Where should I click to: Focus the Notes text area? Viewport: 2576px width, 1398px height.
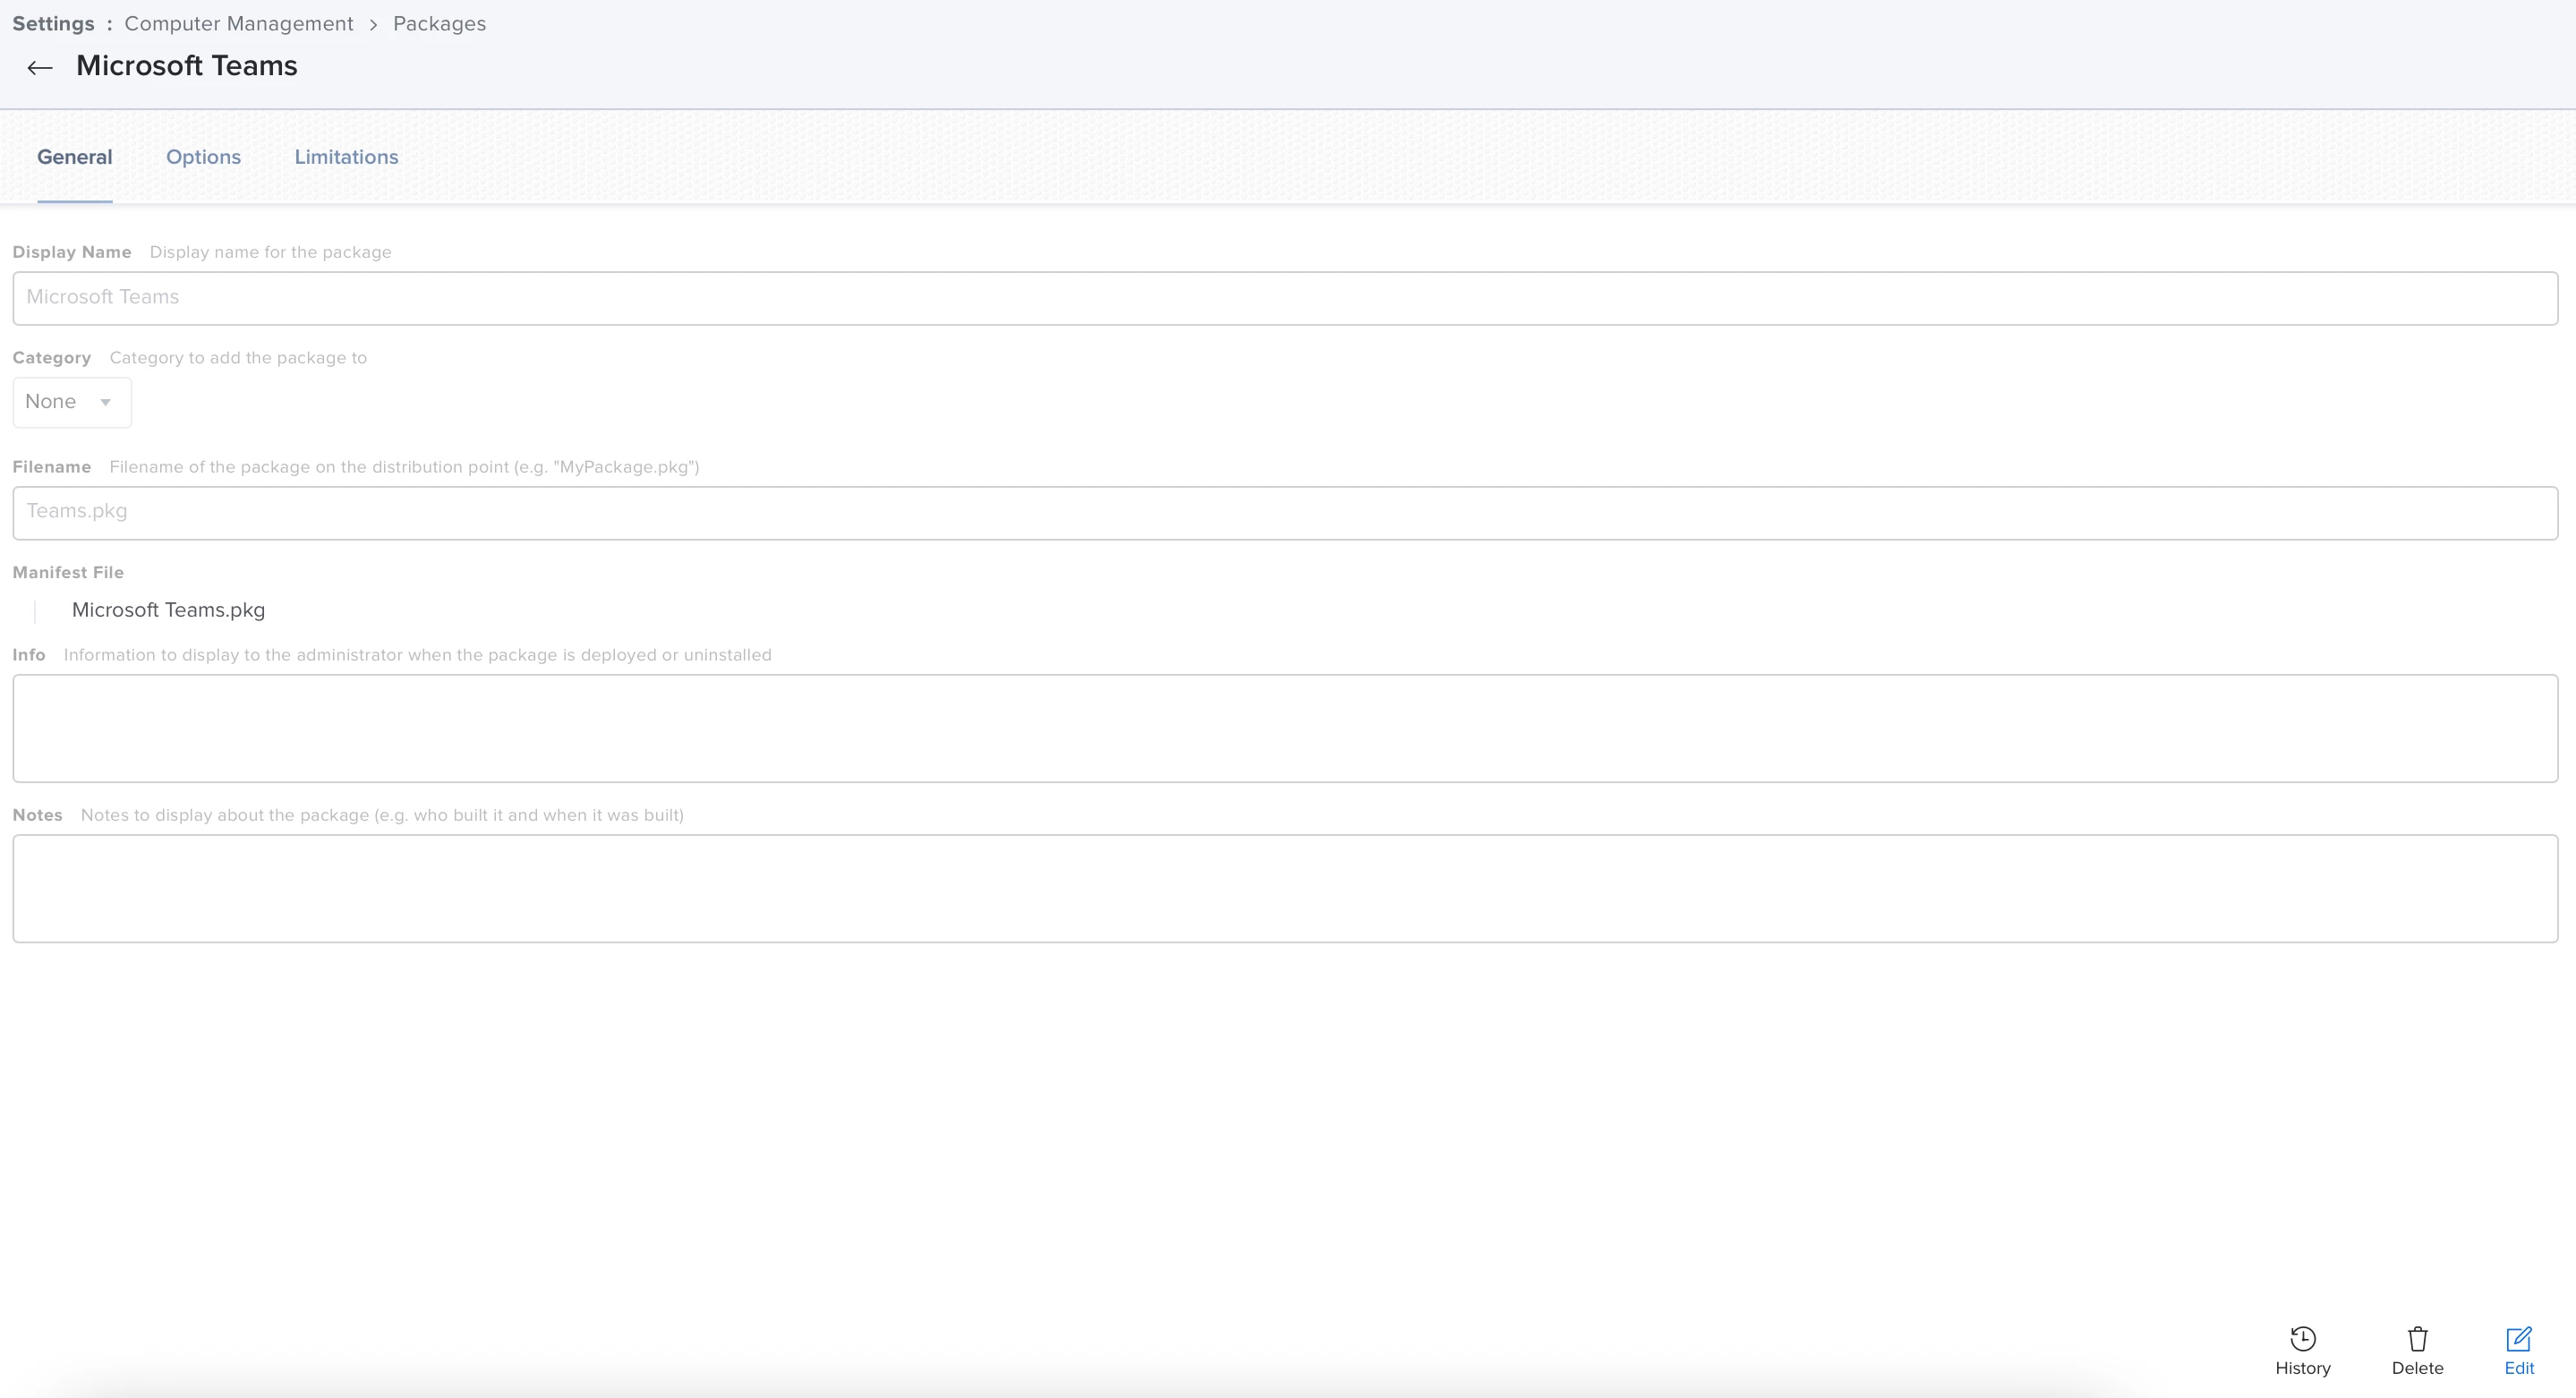(1285, 888)
